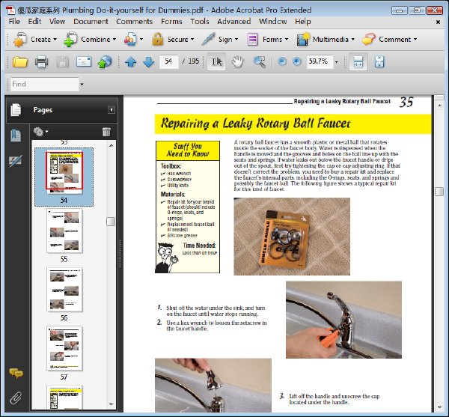Open the Advanced menu
The width and height of the screenshot is (449, 417).
pos(233,22)
